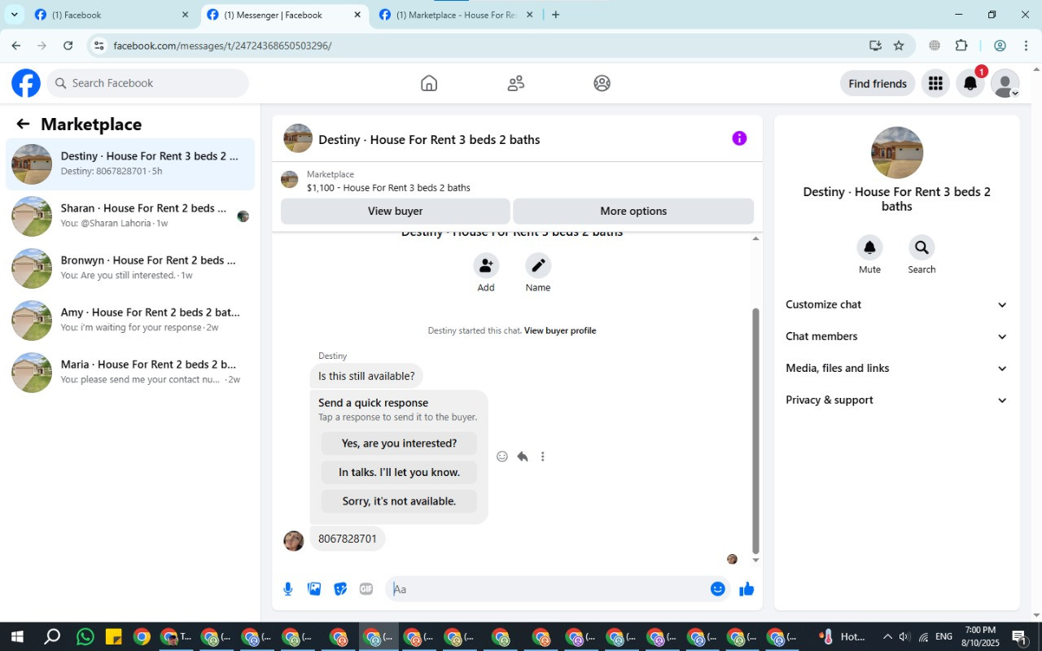Select (1) Messenger | Facebook tab
Screen dimensions: 1042x651
coord(283,15)
